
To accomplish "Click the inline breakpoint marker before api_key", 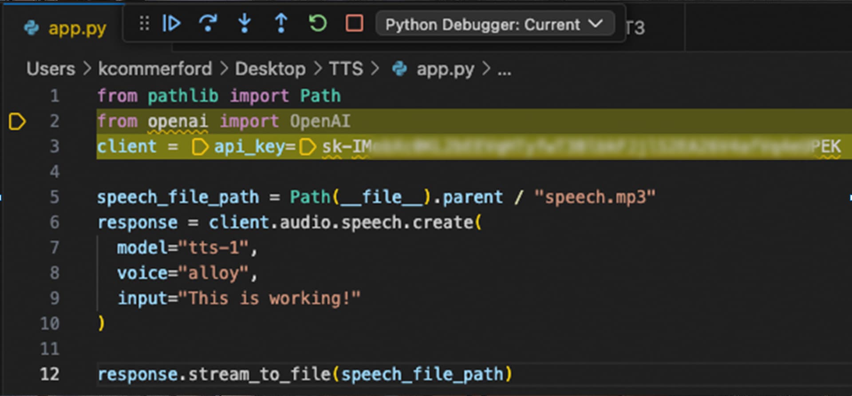I will (x=200, y=147).
